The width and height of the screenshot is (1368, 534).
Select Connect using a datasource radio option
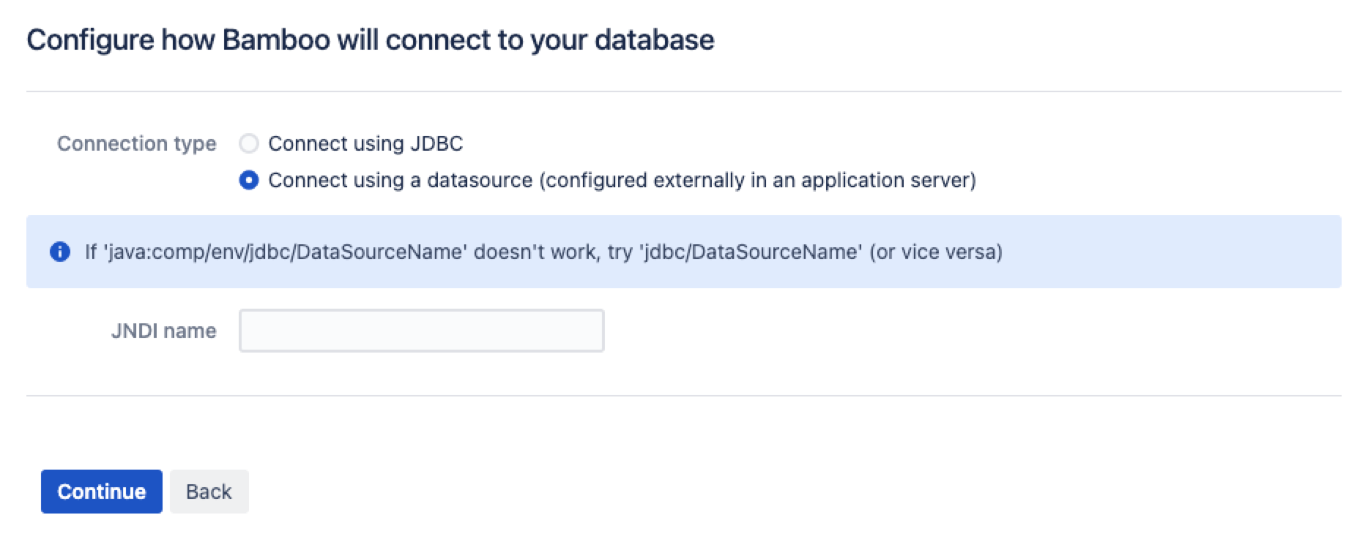click(x=249, y=180)
